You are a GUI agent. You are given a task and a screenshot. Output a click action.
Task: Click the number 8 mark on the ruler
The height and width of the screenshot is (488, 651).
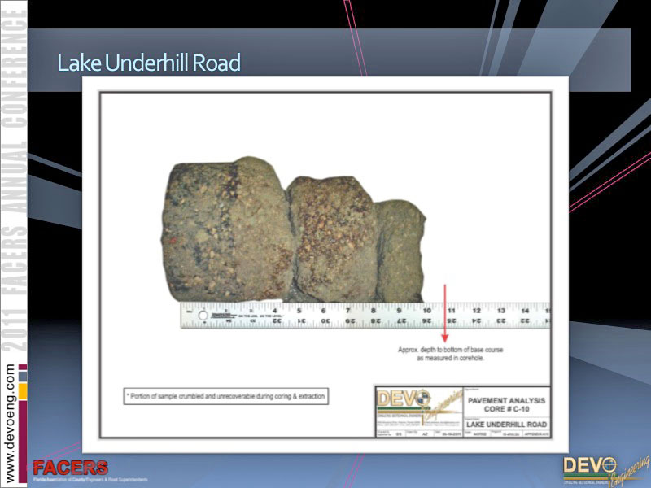tap(374, 310)
